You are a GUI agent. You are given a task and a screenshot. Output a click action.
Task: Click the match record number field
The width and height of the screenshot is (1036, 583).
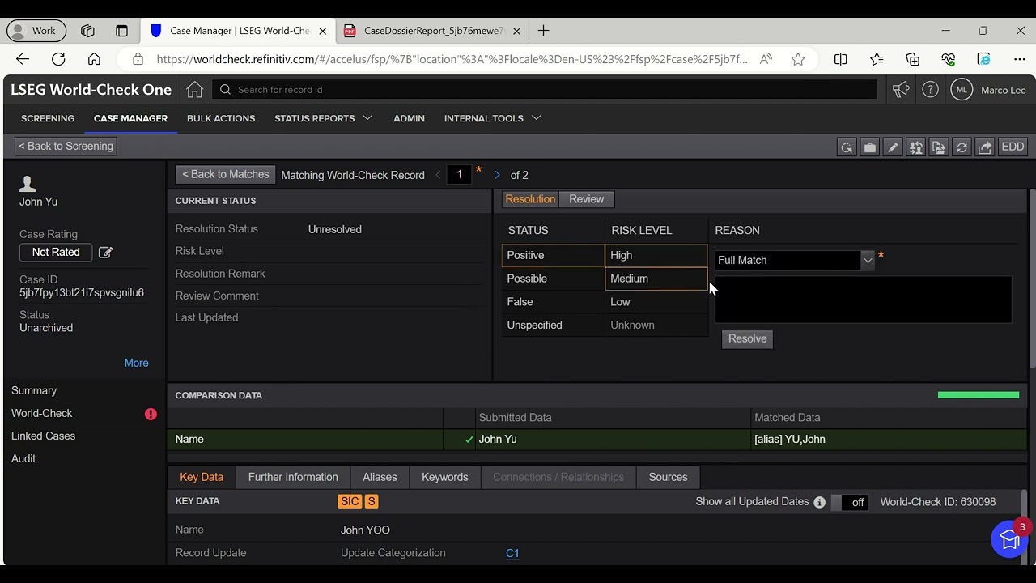coord(459,175)
